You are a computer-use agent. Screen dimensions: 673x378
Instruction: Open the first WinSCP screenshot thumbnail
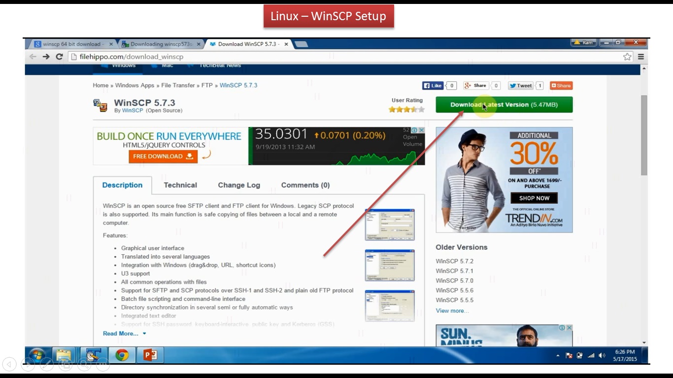[390, 225]
